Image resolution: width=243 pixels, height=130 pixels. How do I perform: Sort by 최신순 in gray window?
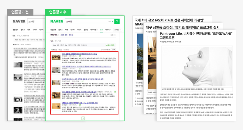(x=22, y=44)
